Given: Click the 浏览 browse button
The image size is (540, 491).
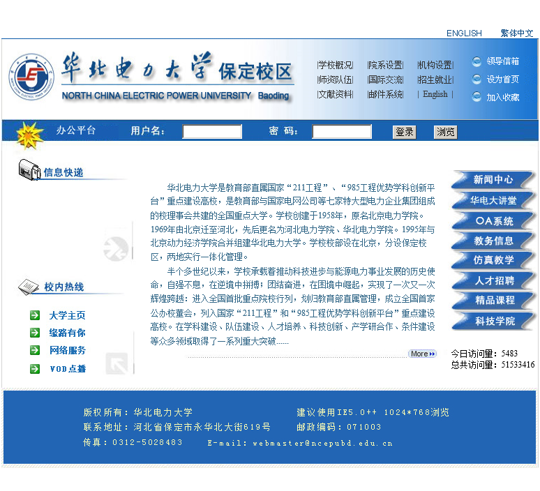Looking at the screenshot, I should coord(445,133).
